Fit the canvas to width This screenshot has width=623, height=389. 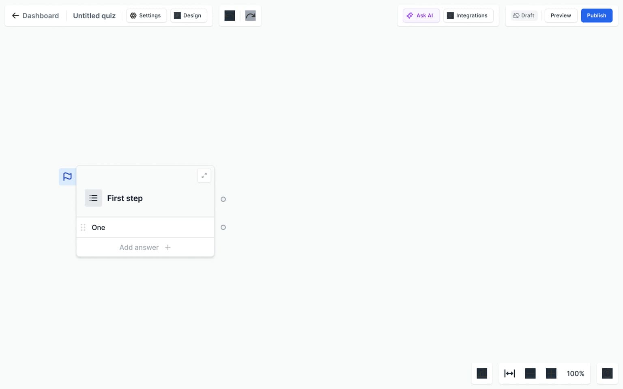click(509, 373)
